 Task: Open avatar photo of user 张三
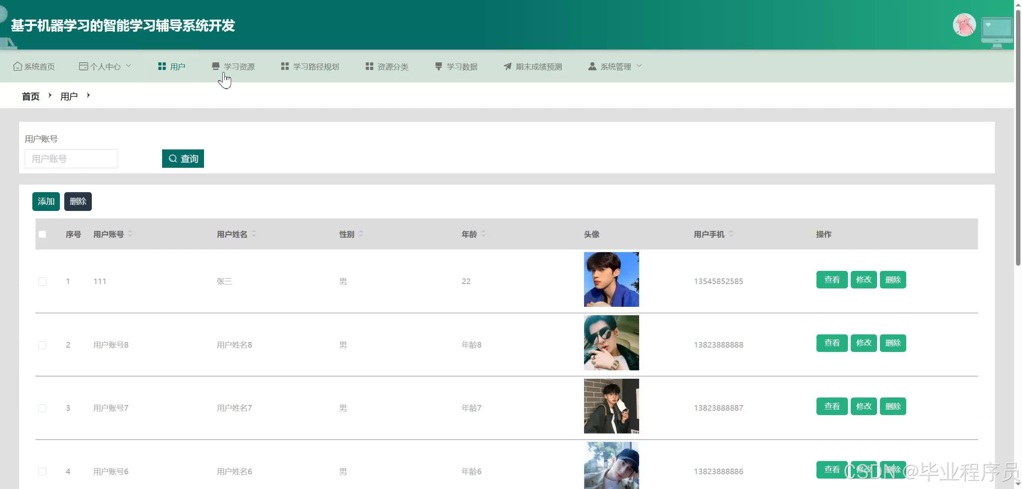tap(611, 279)
